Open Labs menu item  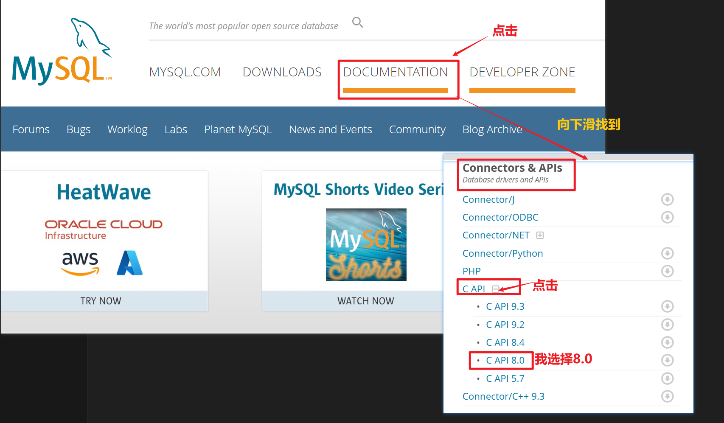point(176,129)
